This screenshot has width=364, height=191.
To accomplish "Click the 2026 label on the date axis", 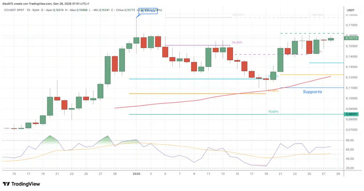I will (x=136, y=174).
